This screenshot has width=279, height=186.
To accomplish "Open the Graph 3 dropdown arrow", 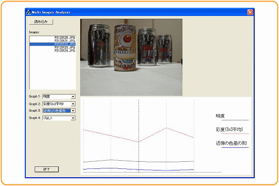I will click(73, 111).
